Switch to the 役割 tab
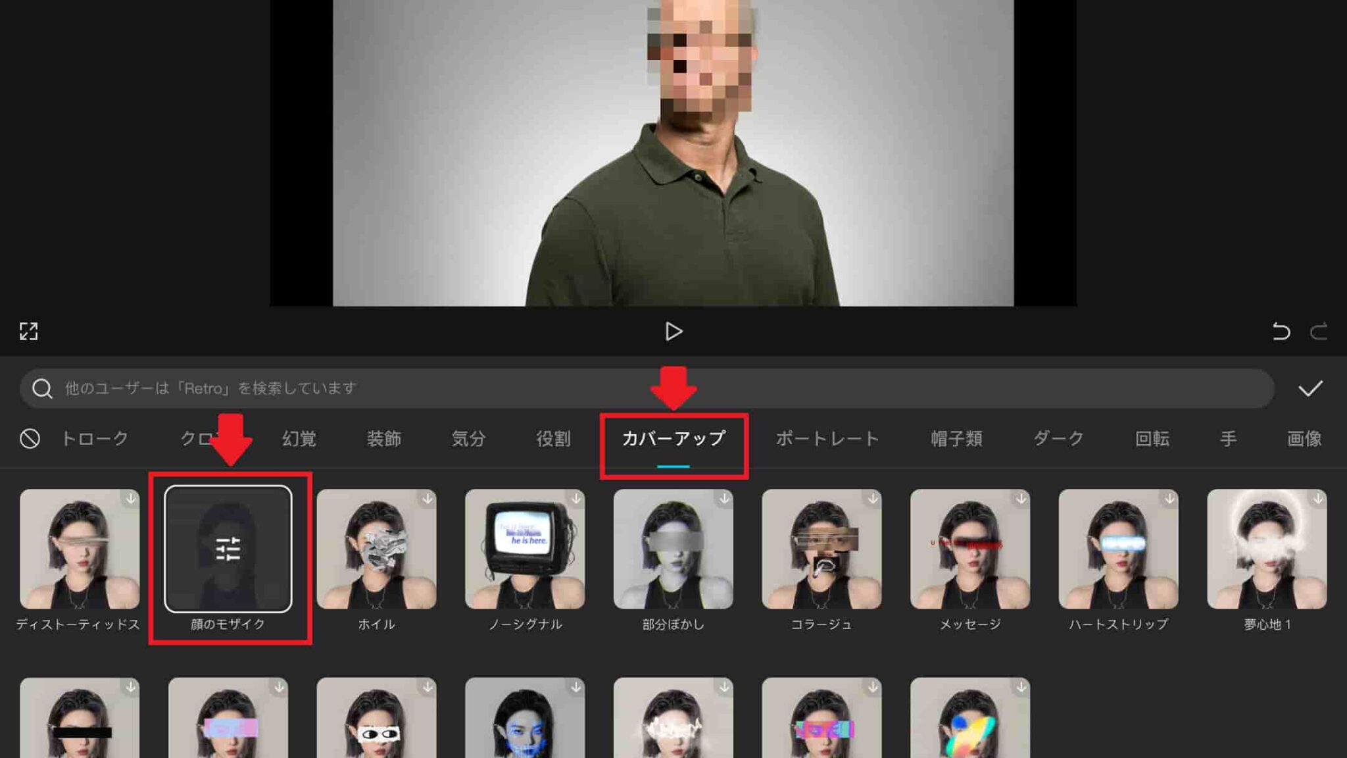Image resolution: width=1347 pixels, height=758 pixels. [553, 438]
